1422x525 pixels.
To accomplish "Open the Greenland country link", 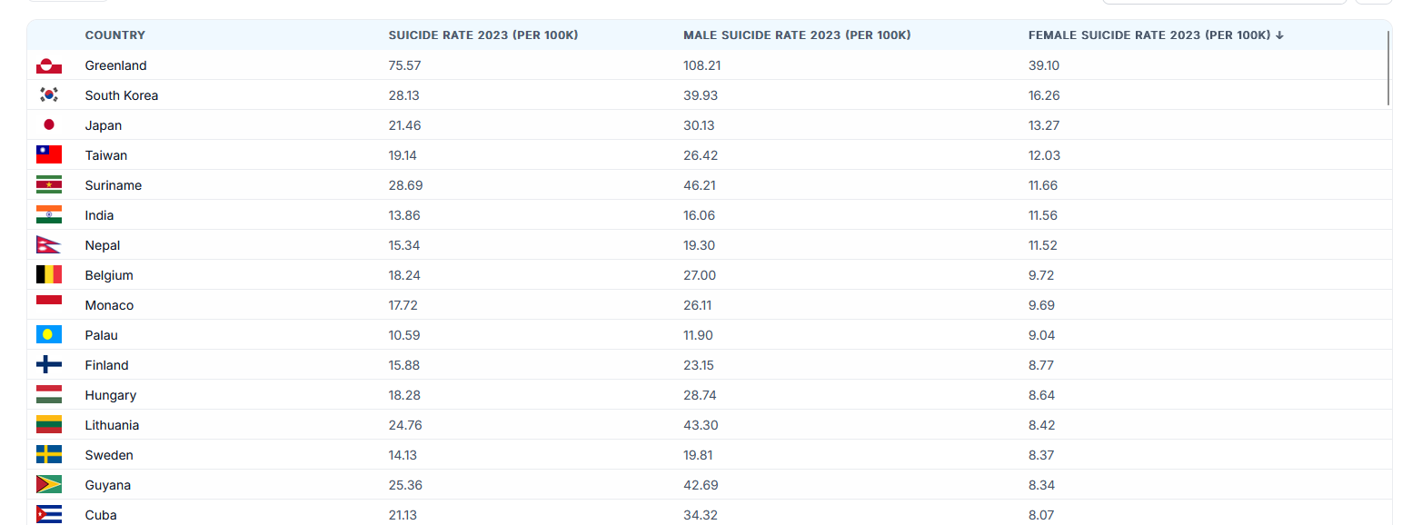I will [x=116, y=65].
